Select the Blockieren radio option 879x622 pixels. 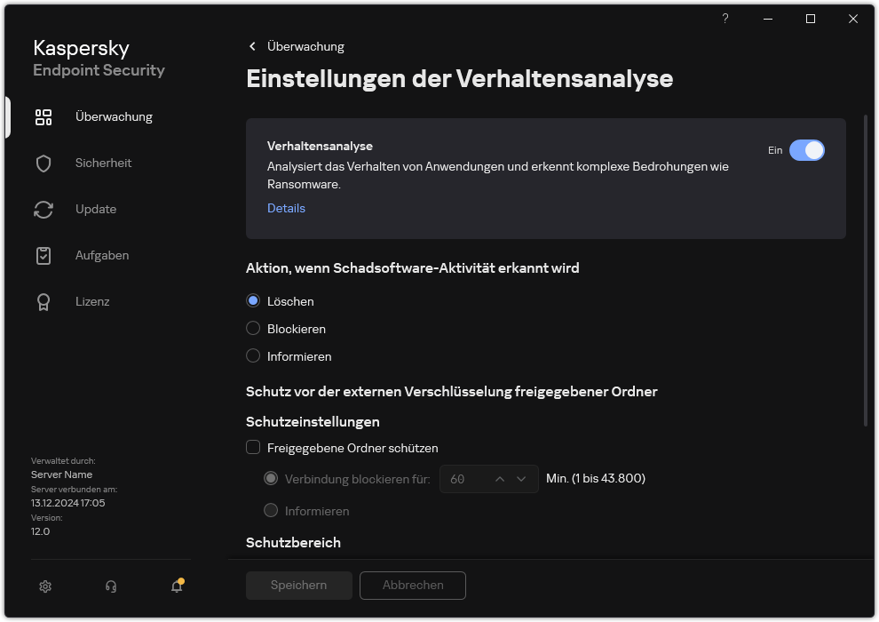coord(251,328)
